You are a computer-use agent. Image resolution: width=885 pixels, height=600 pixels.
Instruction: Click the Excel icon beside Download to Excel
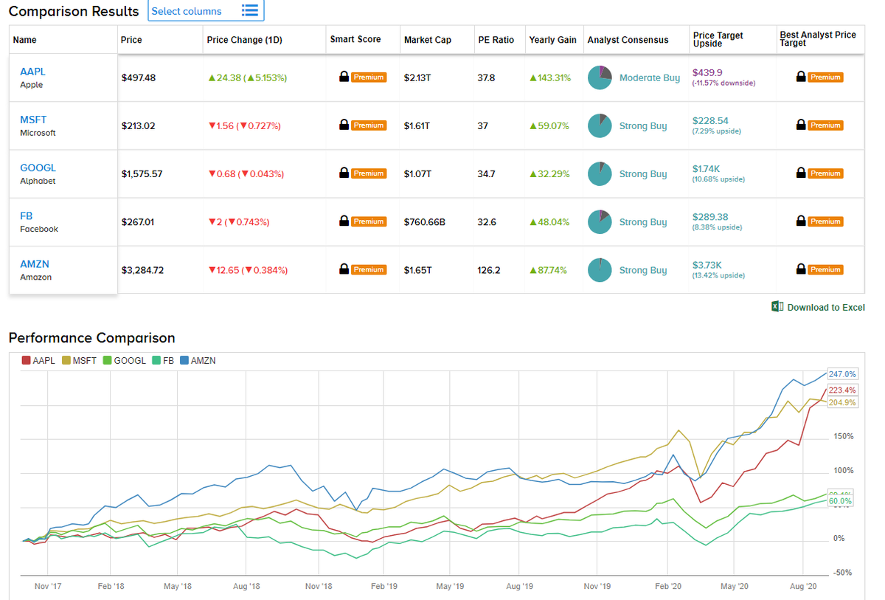point(777,306)
